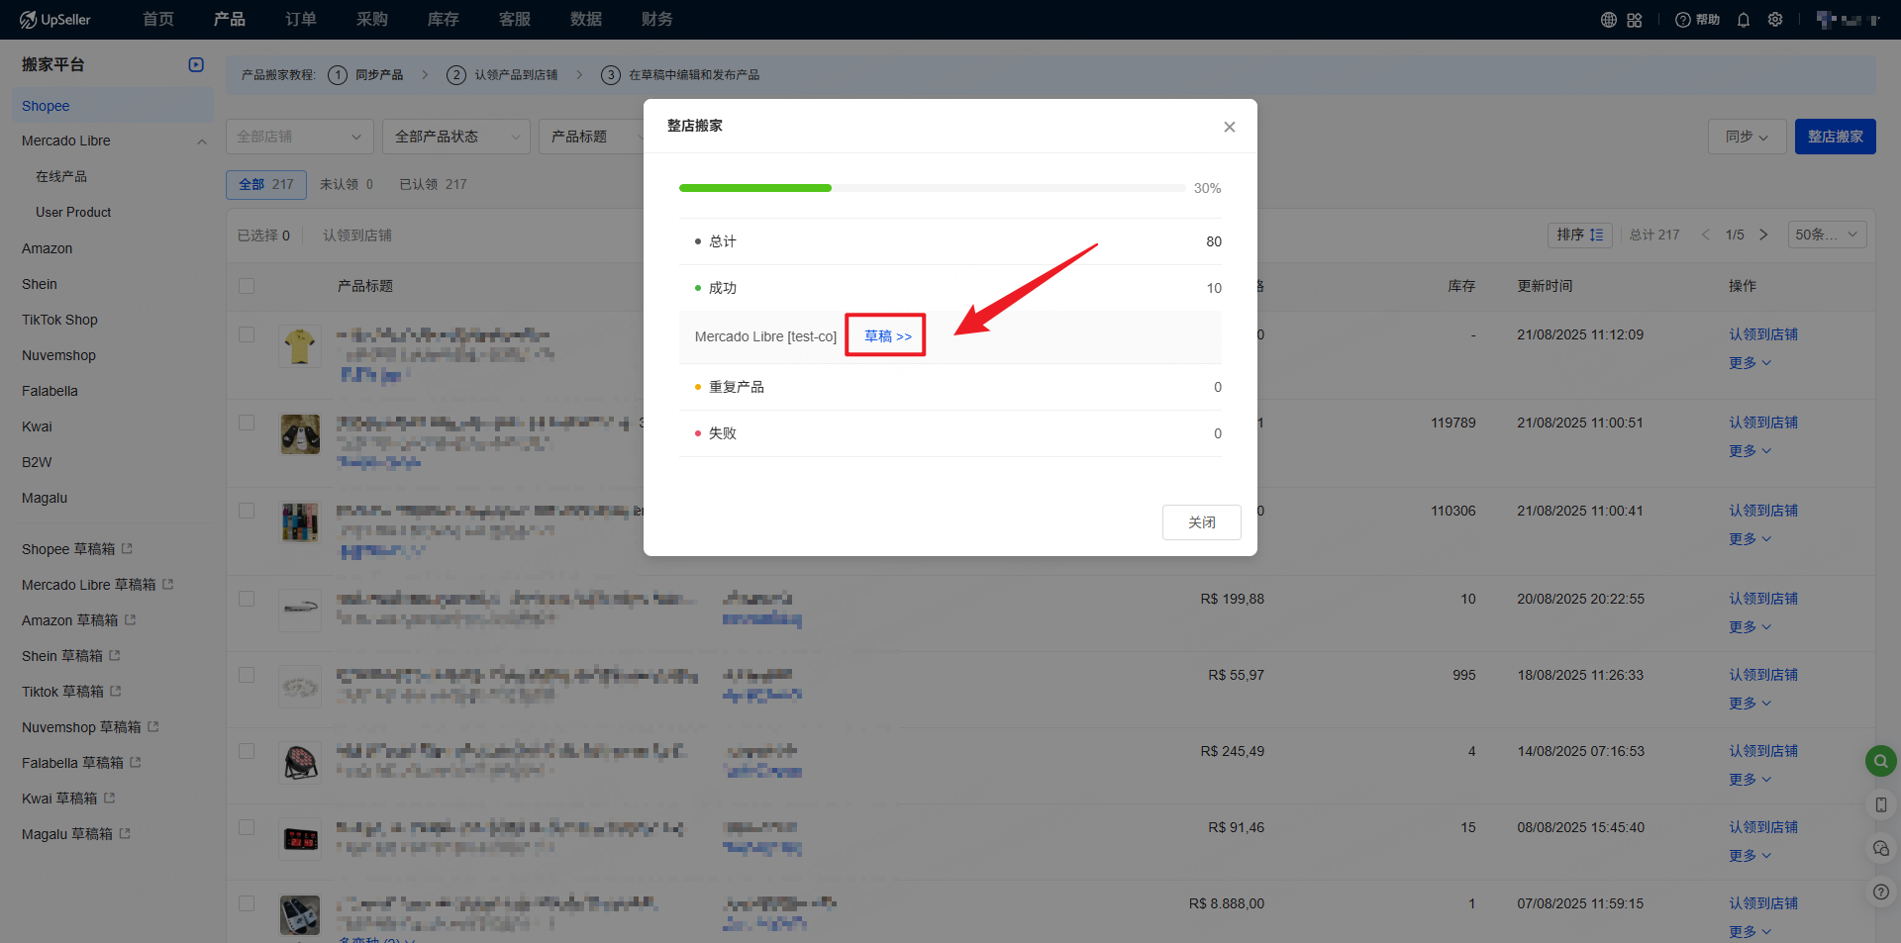Check the yellow polo shirt product row

(x=247, y=334)
